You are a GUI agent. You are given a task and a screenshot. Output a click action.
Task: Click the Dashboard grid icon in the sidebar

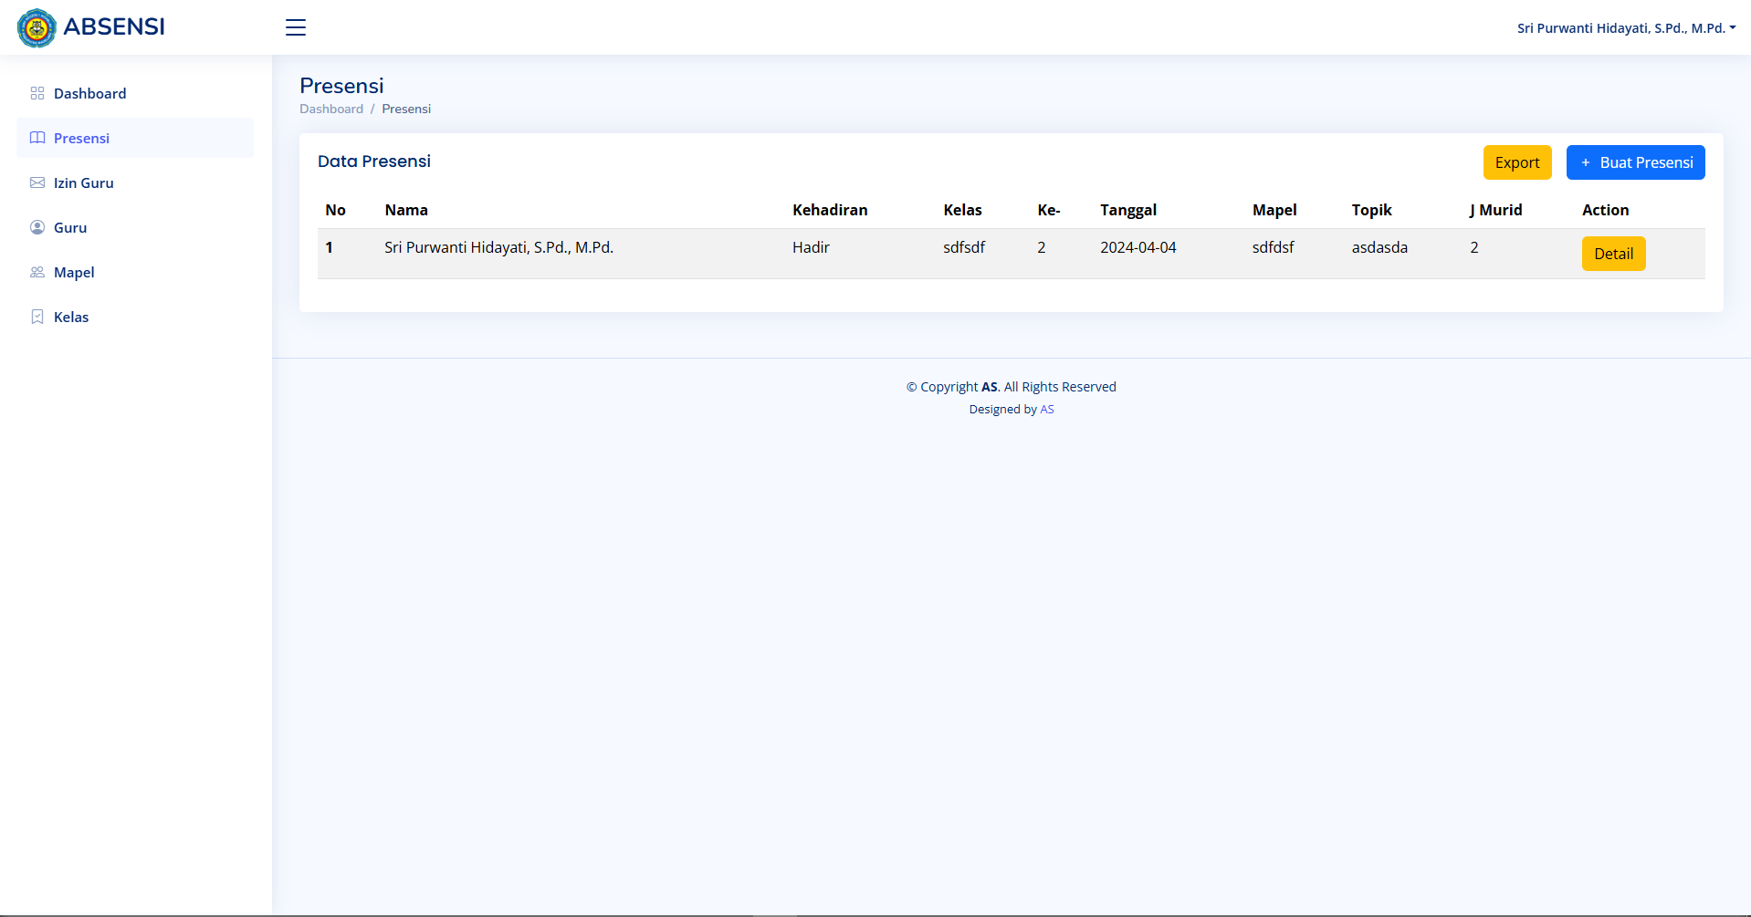(x=37, y=93)
